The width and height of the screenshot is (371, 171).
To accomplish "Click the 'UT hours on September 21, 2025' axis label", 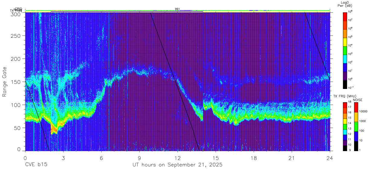I will (x=177, y=165).
